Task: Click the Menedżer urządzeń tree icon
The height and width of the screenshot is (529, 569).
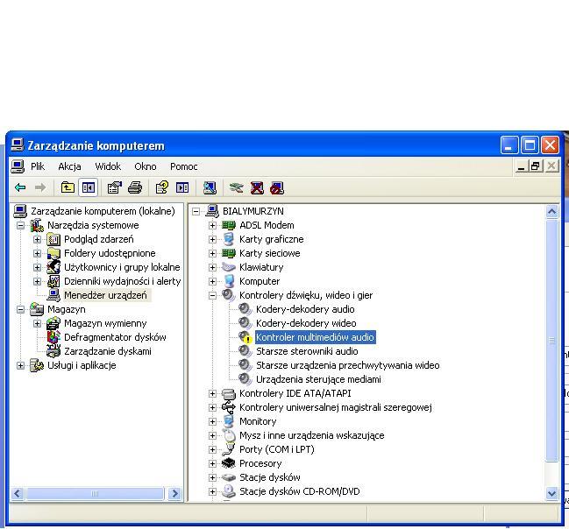Action: coord(53,295)
